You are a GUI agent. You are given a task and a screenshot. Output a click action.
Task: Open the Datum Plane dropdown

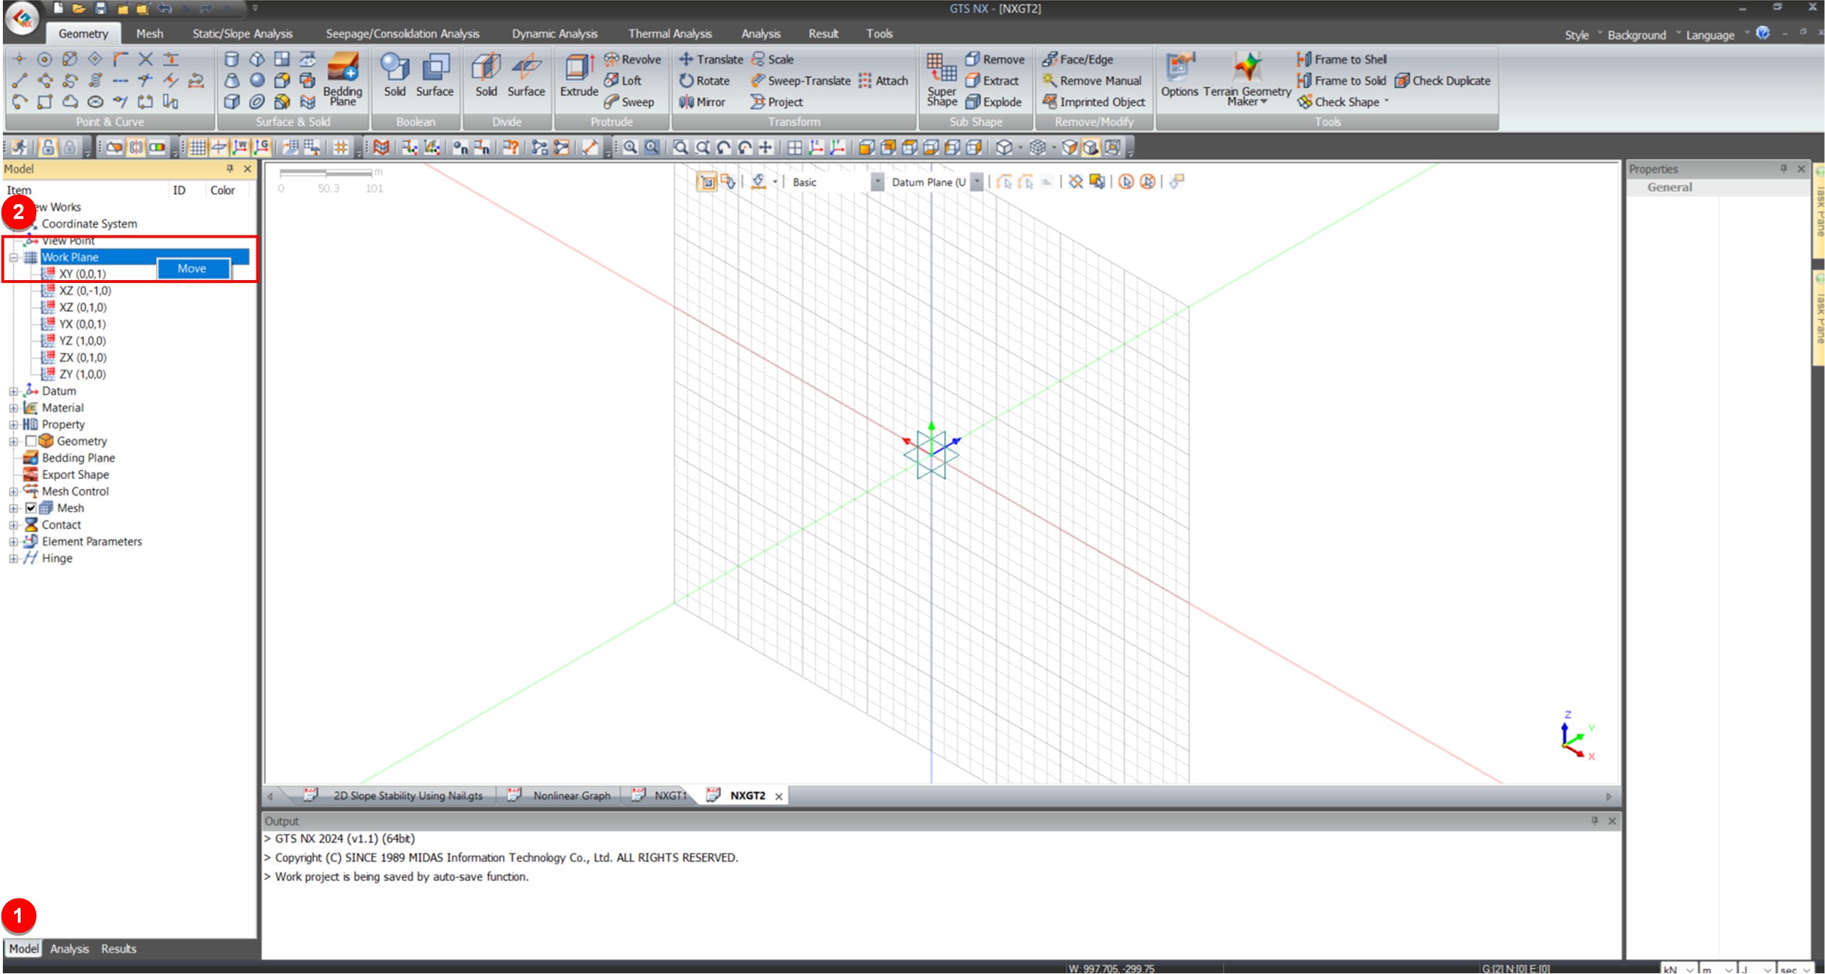coord(978,183)
